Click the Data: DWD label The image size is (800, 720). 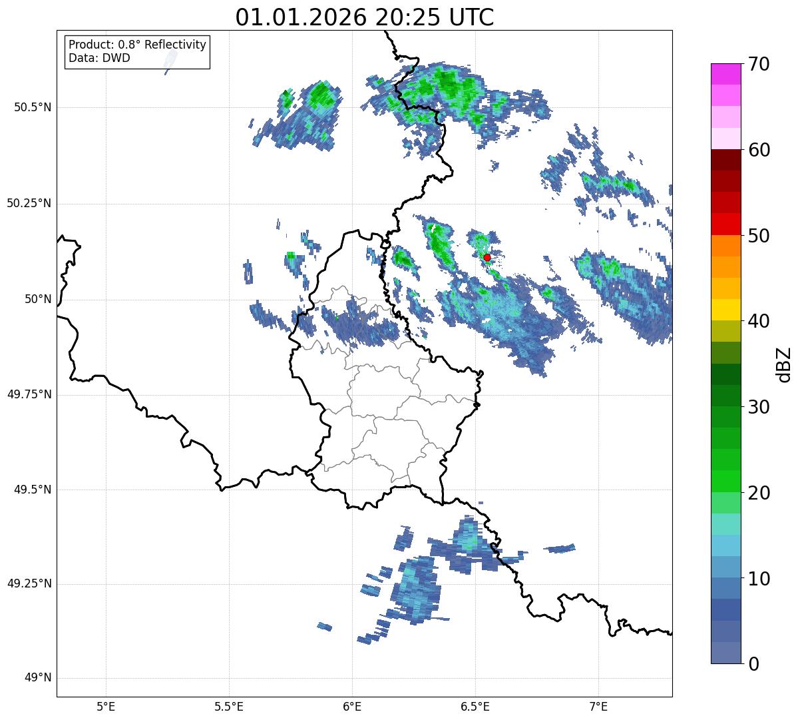(x=99, y=58)
